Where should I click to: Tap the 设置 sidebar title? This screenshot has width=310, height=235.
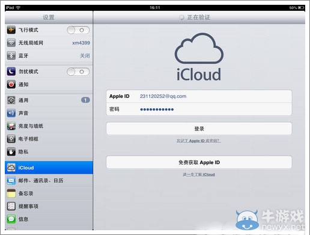click(x=49, y=17)
